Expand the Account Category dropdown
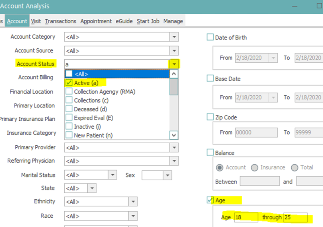Viewport: 323px width, 227px height. click(x=174, y=37)
